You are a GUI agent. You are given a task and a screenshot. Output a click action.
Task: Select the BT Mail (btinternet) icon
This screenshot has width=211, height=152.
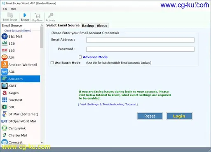click(x=5, y=114)
